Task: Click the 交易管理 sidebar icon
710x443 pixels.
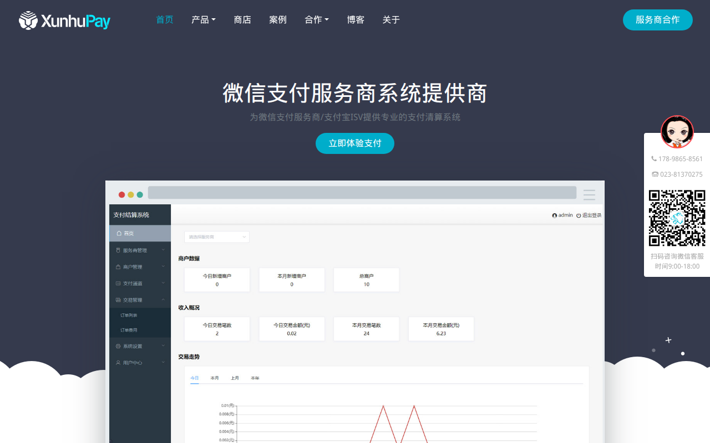Action: [118, 300]
